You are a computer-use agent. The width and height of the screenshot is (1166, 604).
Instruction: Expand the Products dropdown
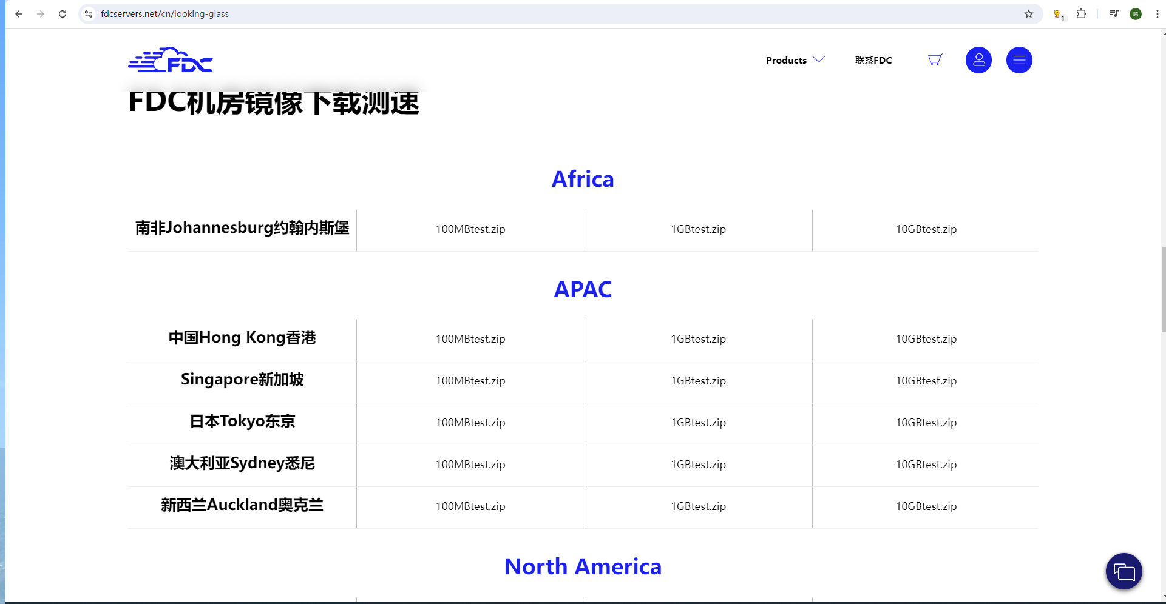click(x=795, y=60)
